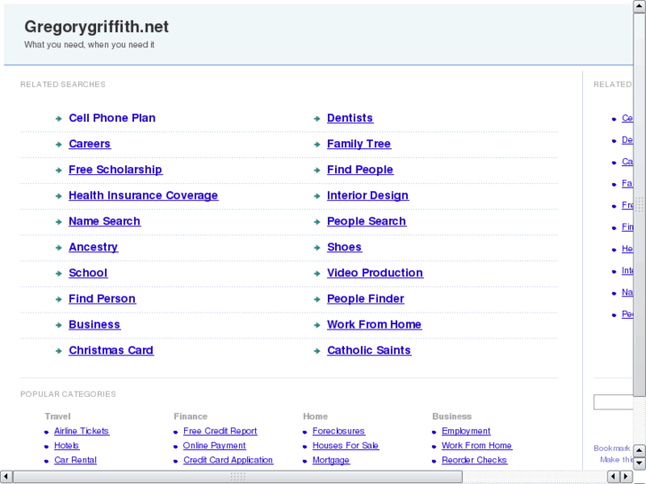The image size is (646, 484).
Task: Open the Free Scholarship link
Action: [116, 170]
